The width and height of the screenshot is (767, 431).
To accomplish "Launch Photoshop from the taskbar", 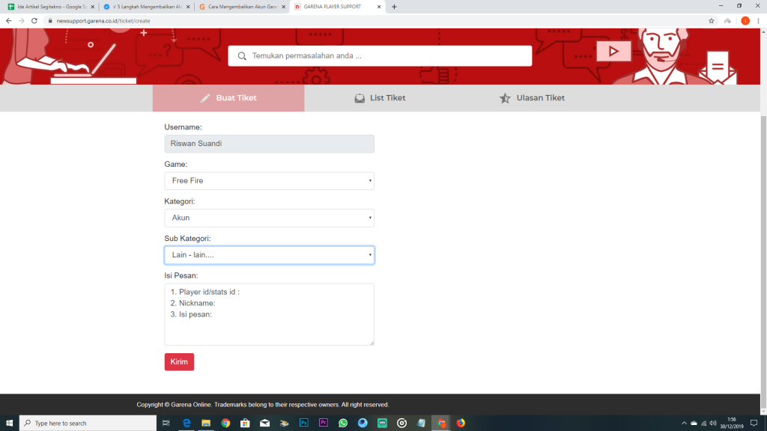I will click(304, 424).
